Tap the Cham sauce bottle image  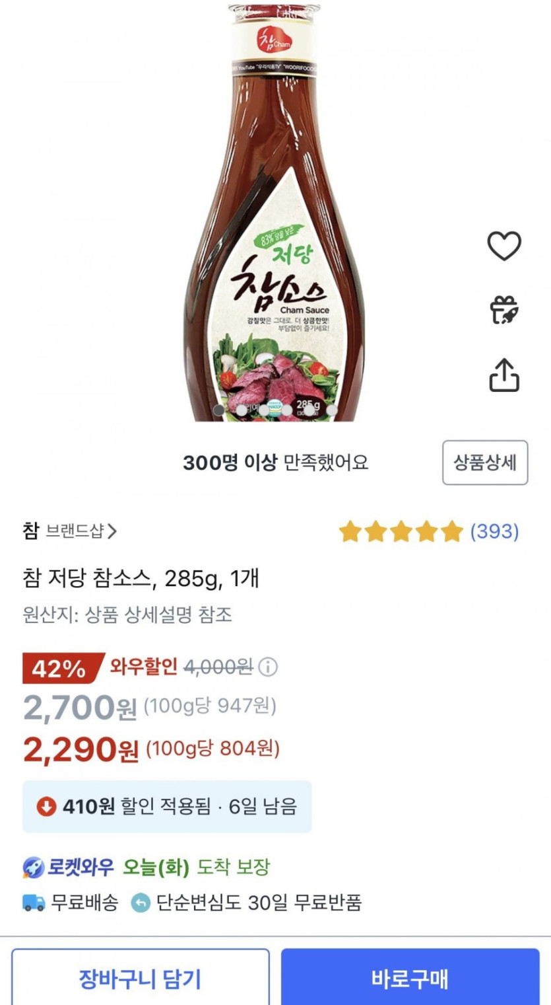pos(274,211)
